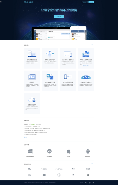Image resolution: width=118 pixels, height=185 pixels.
Task: Click the email envelope icon in the footer
Action: click(x=93, y=183)
